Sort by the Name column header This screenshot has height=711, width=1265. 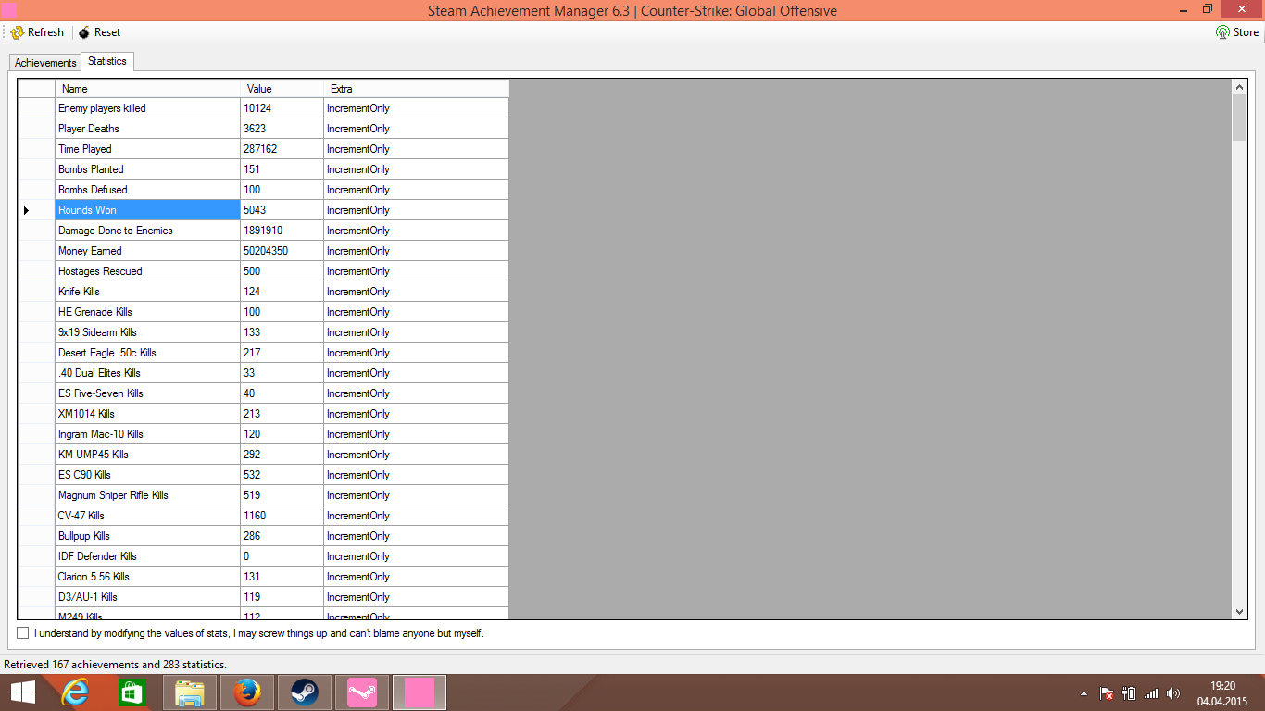point(148,89)
